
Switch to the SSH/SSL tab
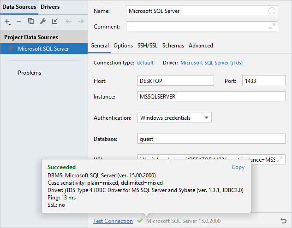pyautogui.click(x=148, y=46)
